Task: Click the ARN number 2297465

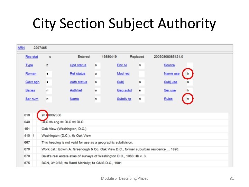Action: (40, 48)
